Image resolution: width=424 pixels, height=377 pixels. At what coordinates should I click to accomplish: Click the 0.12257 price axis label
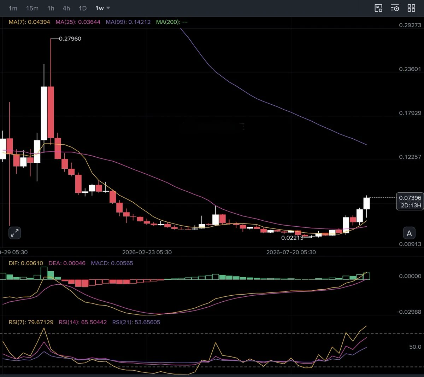pyautogui.click(x=410, y=157)
